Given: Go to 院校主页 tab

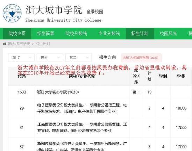Looking at the screenshot, I should click(17, 34).
